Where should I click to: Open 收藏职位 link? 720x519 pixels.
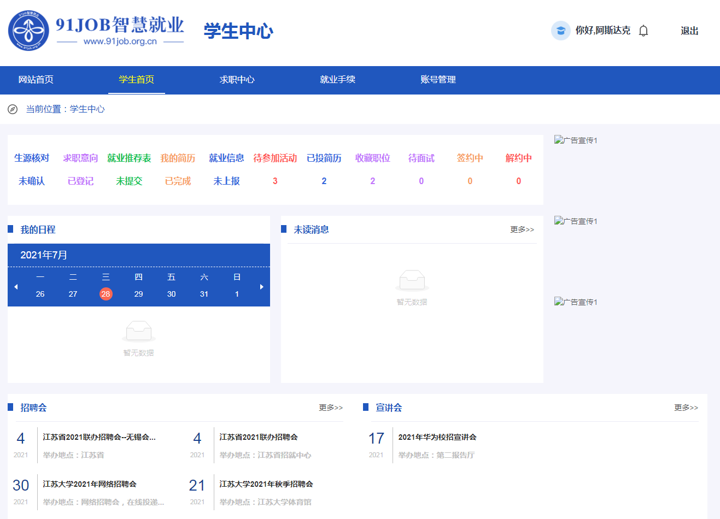click(x=373, y=158)
